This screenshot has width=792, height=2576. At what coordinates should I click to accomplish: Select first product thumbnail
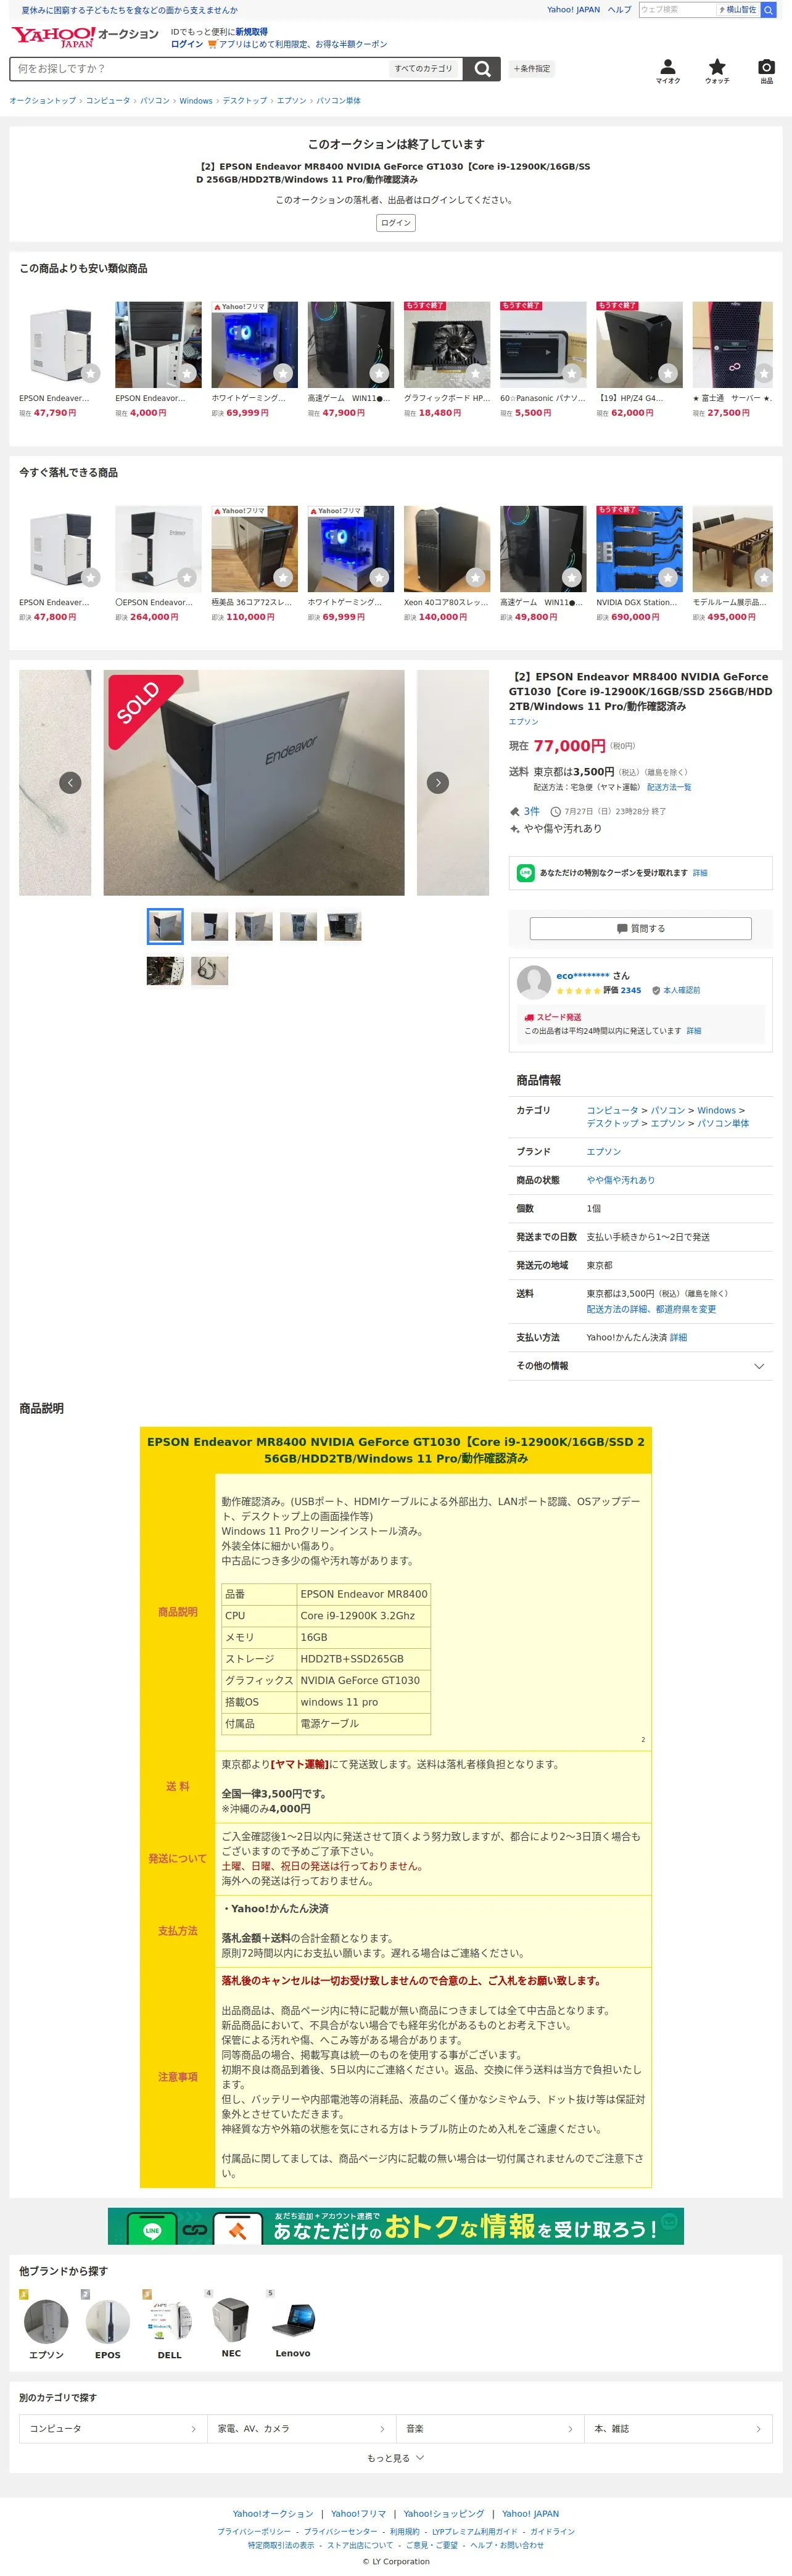165,926
